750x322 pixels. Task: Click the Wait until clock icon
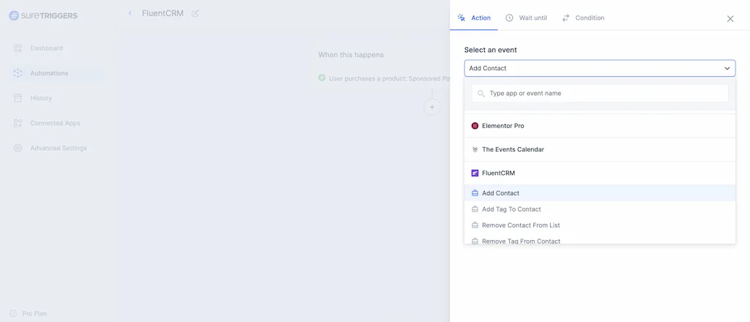tap(510, 18)
